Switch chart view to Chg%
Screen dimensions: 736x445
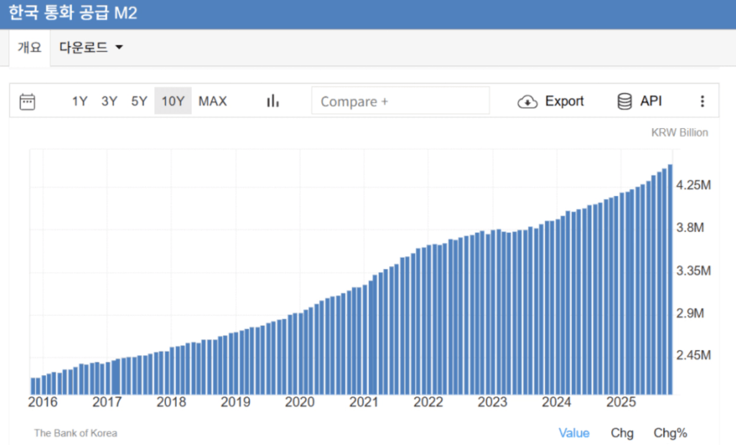[x=670, y=433]
